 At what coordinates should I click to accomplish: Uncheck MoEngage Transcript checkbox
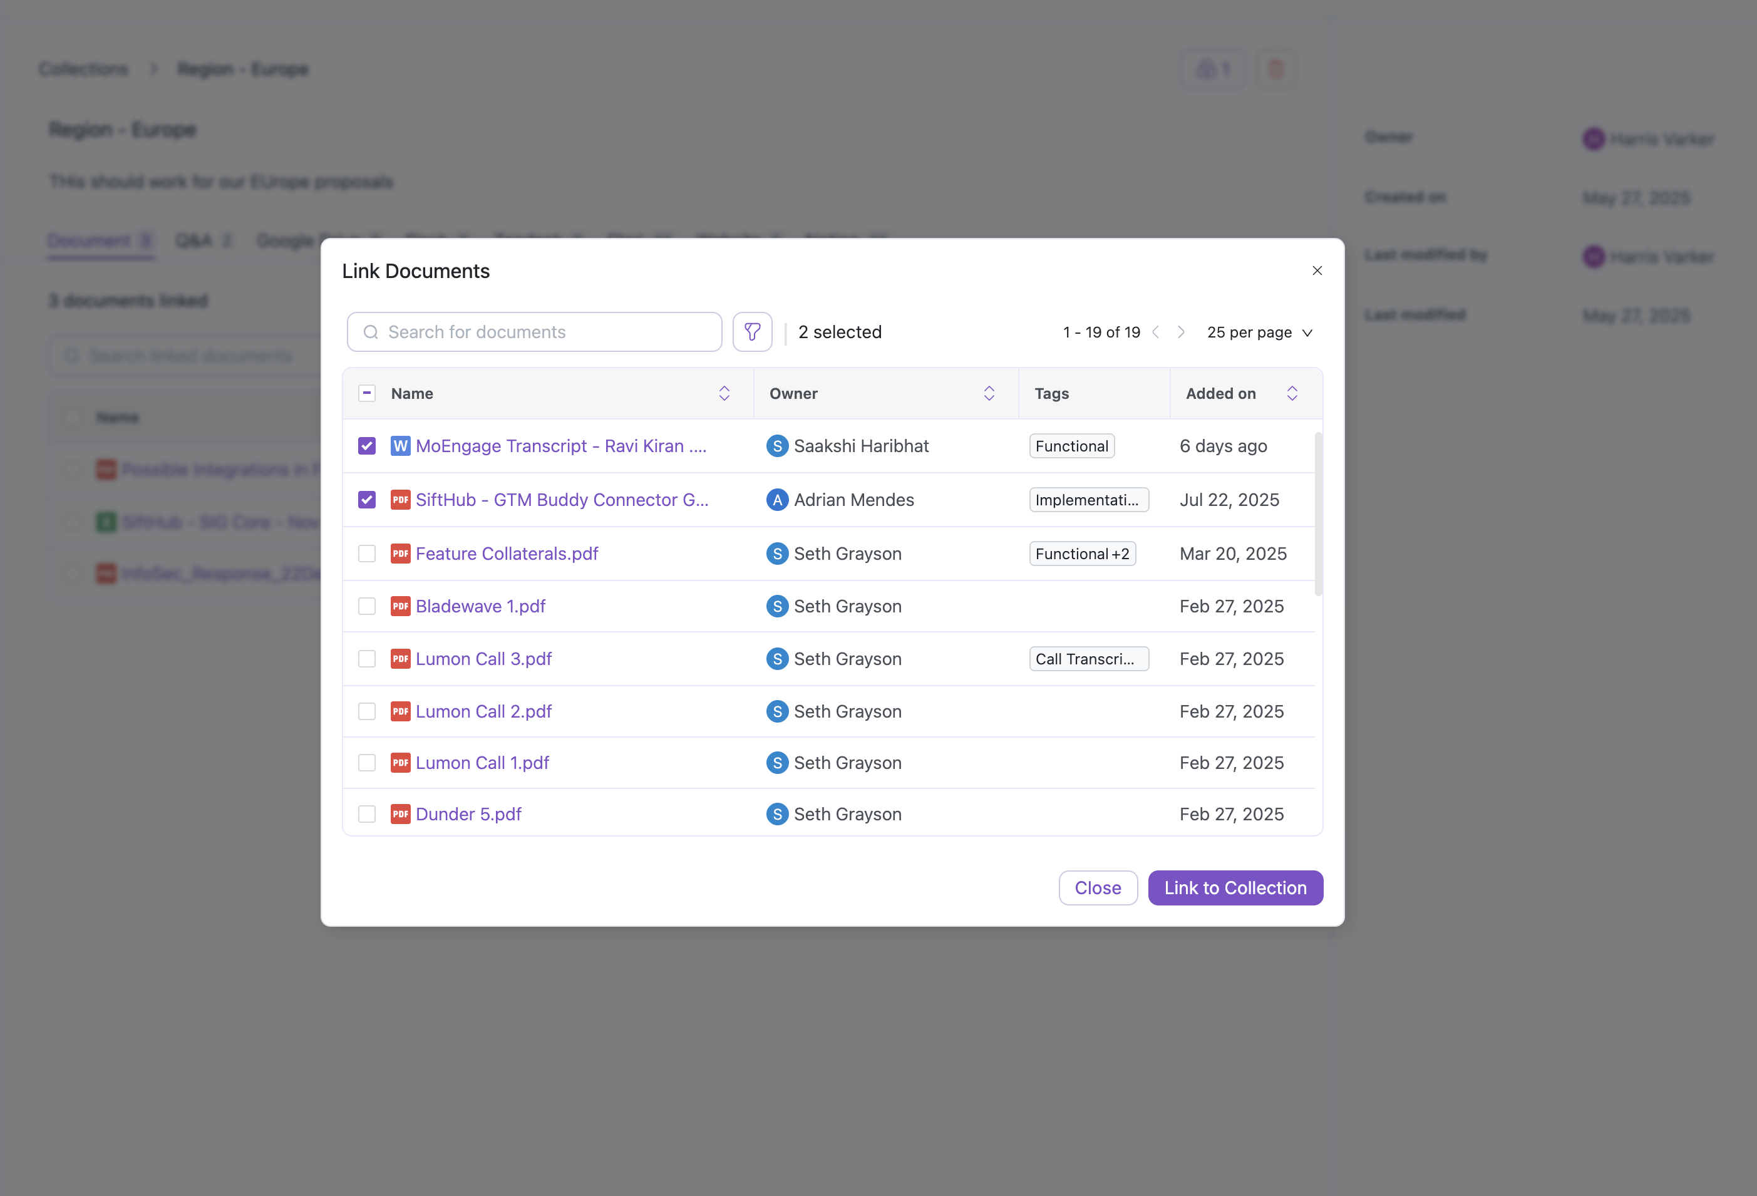[x=367, y=446]
